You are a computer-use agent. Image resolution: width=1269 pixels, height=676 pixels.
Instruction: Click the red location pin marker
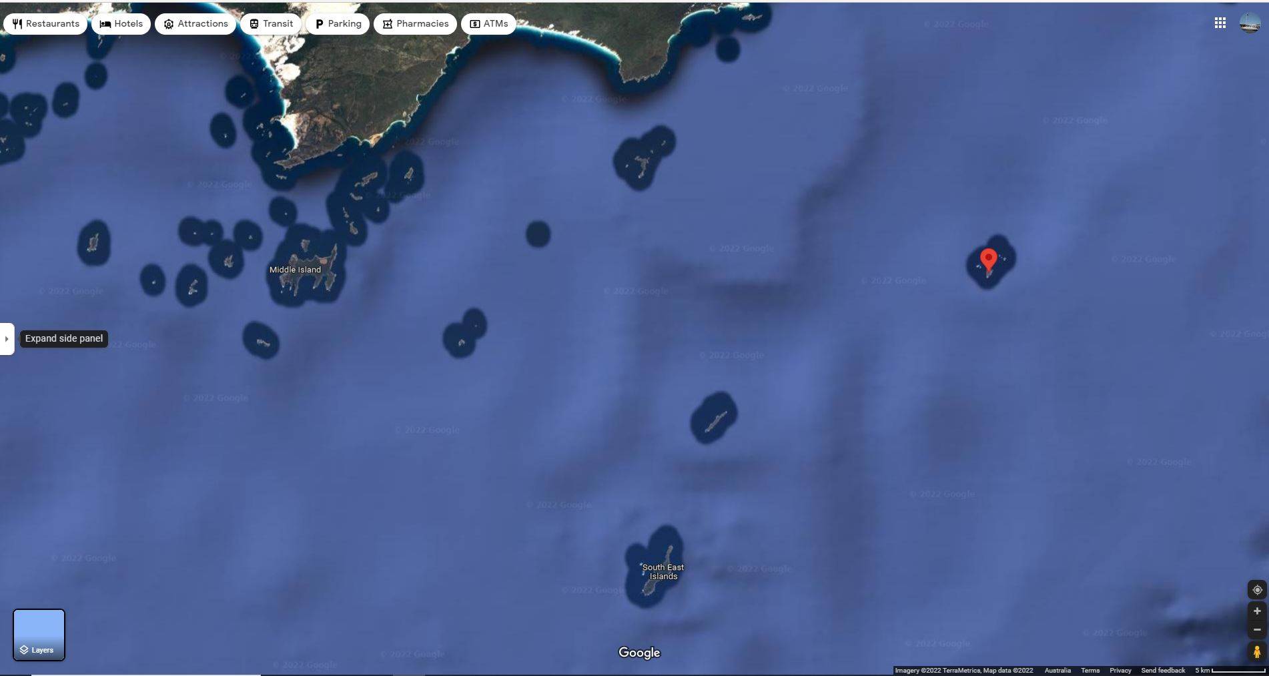988,260
